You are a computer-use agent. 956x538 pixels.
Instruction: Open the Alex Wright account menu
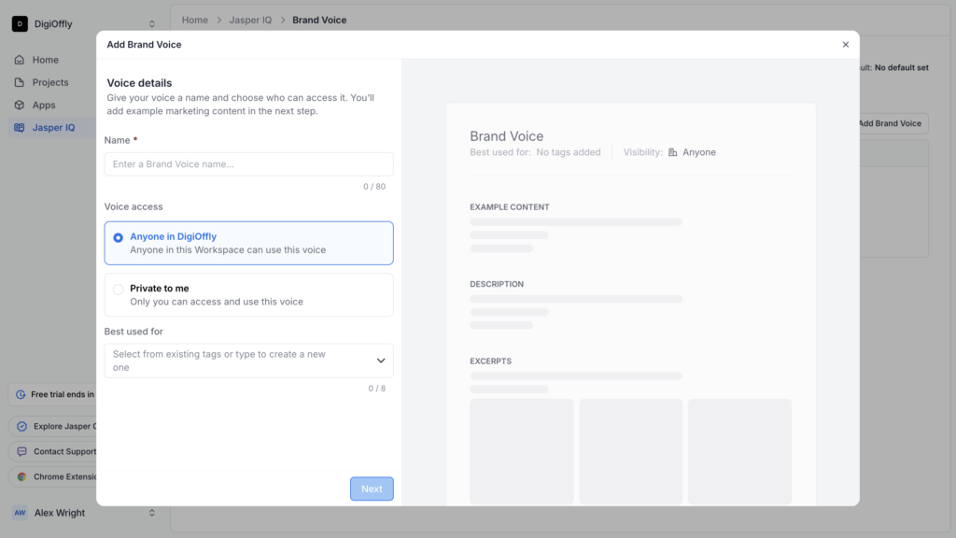tap(84, 512)
